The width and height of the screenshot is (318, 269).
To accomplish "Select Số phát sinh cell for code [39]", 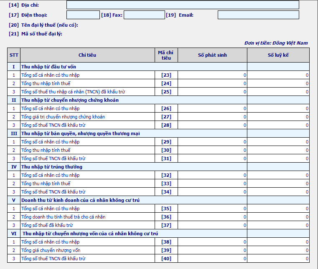I will (x=212, y=250).
